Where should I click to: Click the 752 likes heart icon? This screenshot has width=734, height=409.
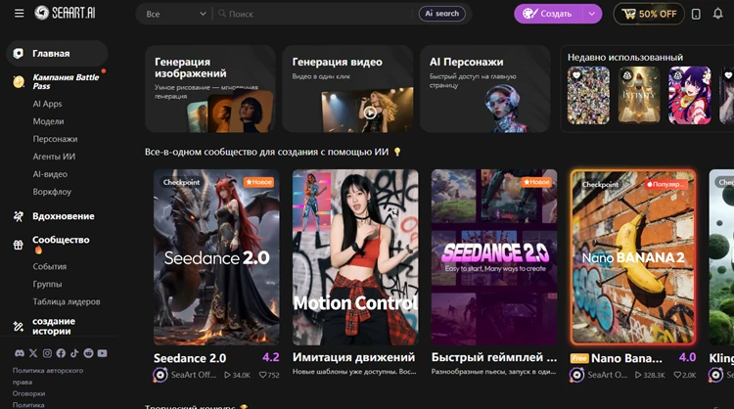pyautogui.click(x=262, y=375)
